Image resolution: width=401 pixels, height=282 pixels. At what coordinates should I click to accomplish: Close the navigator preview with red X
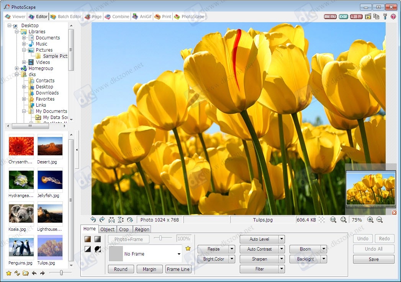pos(394,212)
